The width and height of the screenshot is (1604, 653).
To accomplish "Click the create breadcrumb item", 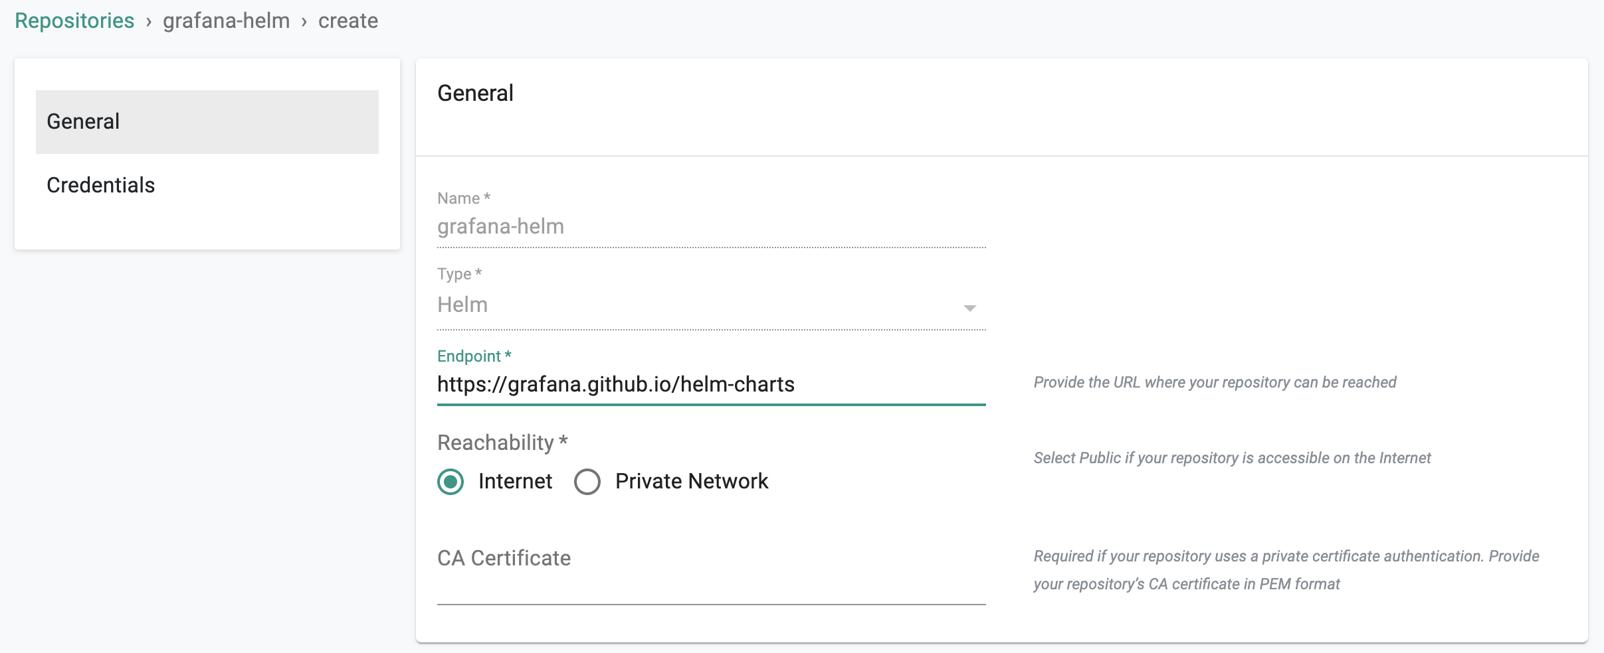I will [348, 21].
